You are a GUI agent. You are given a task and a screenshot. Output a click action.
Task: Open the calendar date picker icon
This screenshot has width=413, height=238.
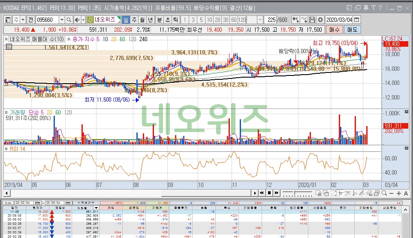[x=357, y=20]
